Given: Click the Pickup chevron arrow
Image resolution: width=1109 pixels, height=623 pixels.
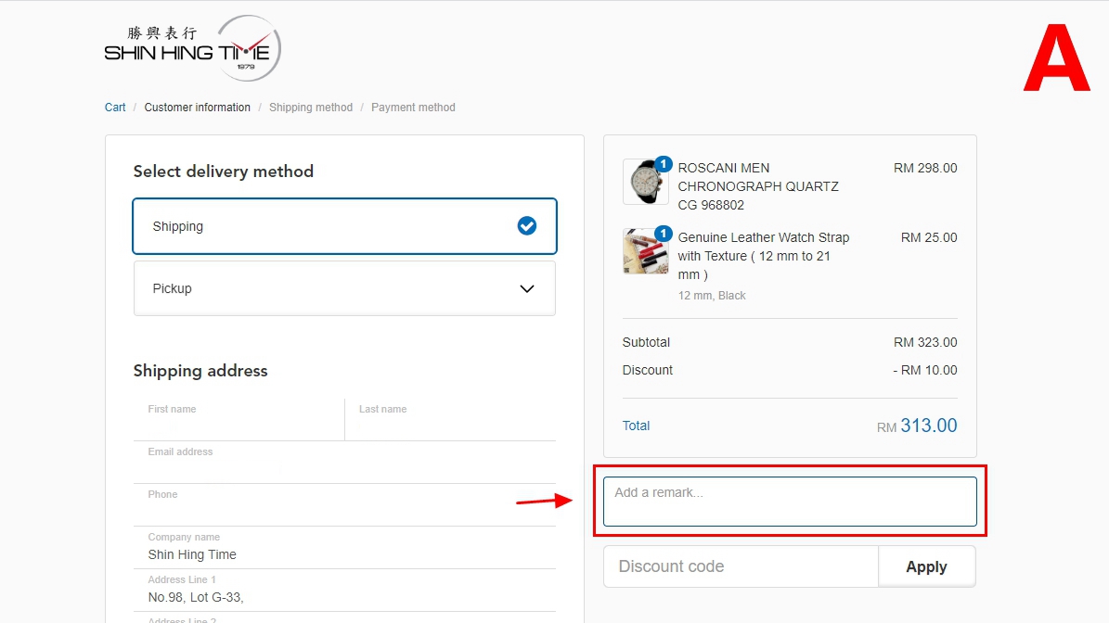Looking at the screenshot, I should 526,288.
